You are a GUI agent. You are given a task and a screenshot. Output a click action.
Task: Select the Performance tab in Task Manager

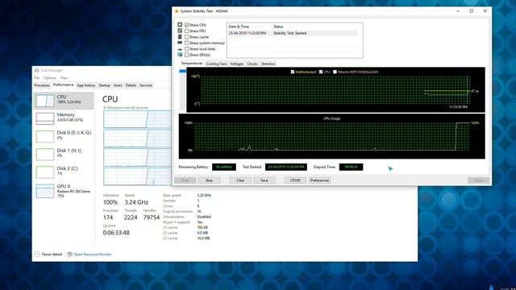point(63,85)
